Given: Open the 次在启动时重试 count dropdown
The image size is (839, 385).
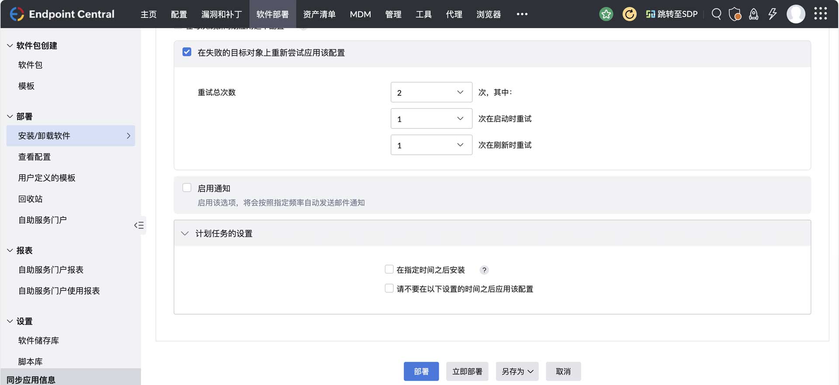Looking at the screenshot, I should point(431,118).
